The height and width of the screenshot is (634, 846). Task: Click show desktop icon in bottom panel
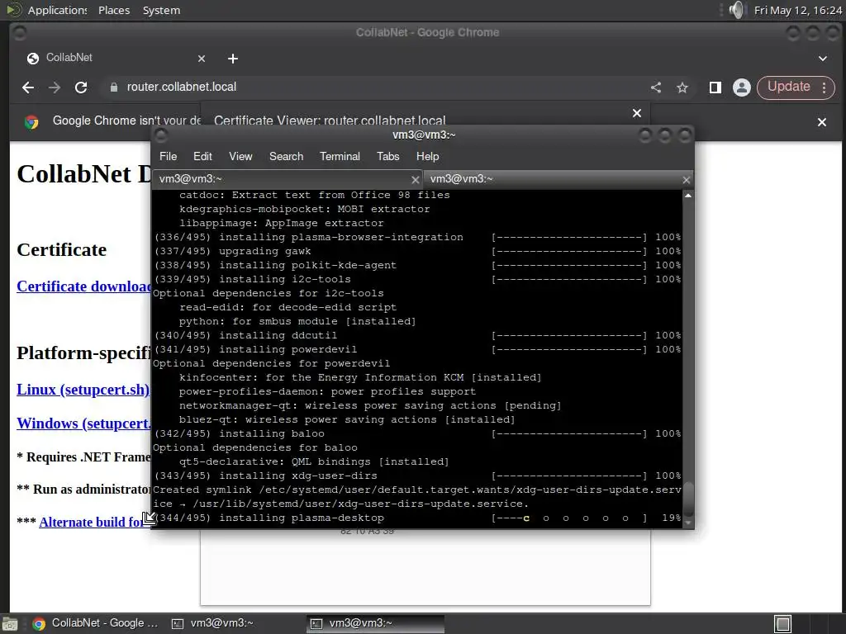coord(9,624)
